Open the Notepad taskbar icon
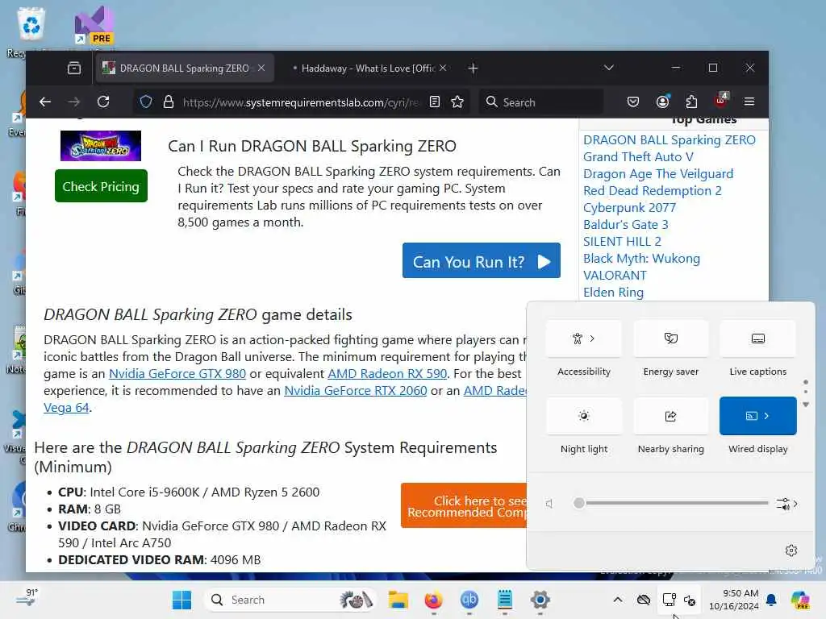Screen dimensions: 826x619 [505, 600]
